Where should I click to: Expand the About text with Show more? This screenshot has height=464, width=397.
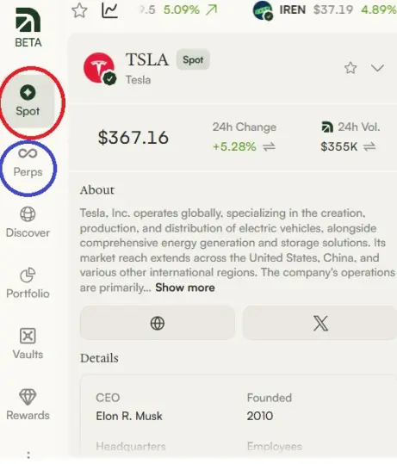185,288
